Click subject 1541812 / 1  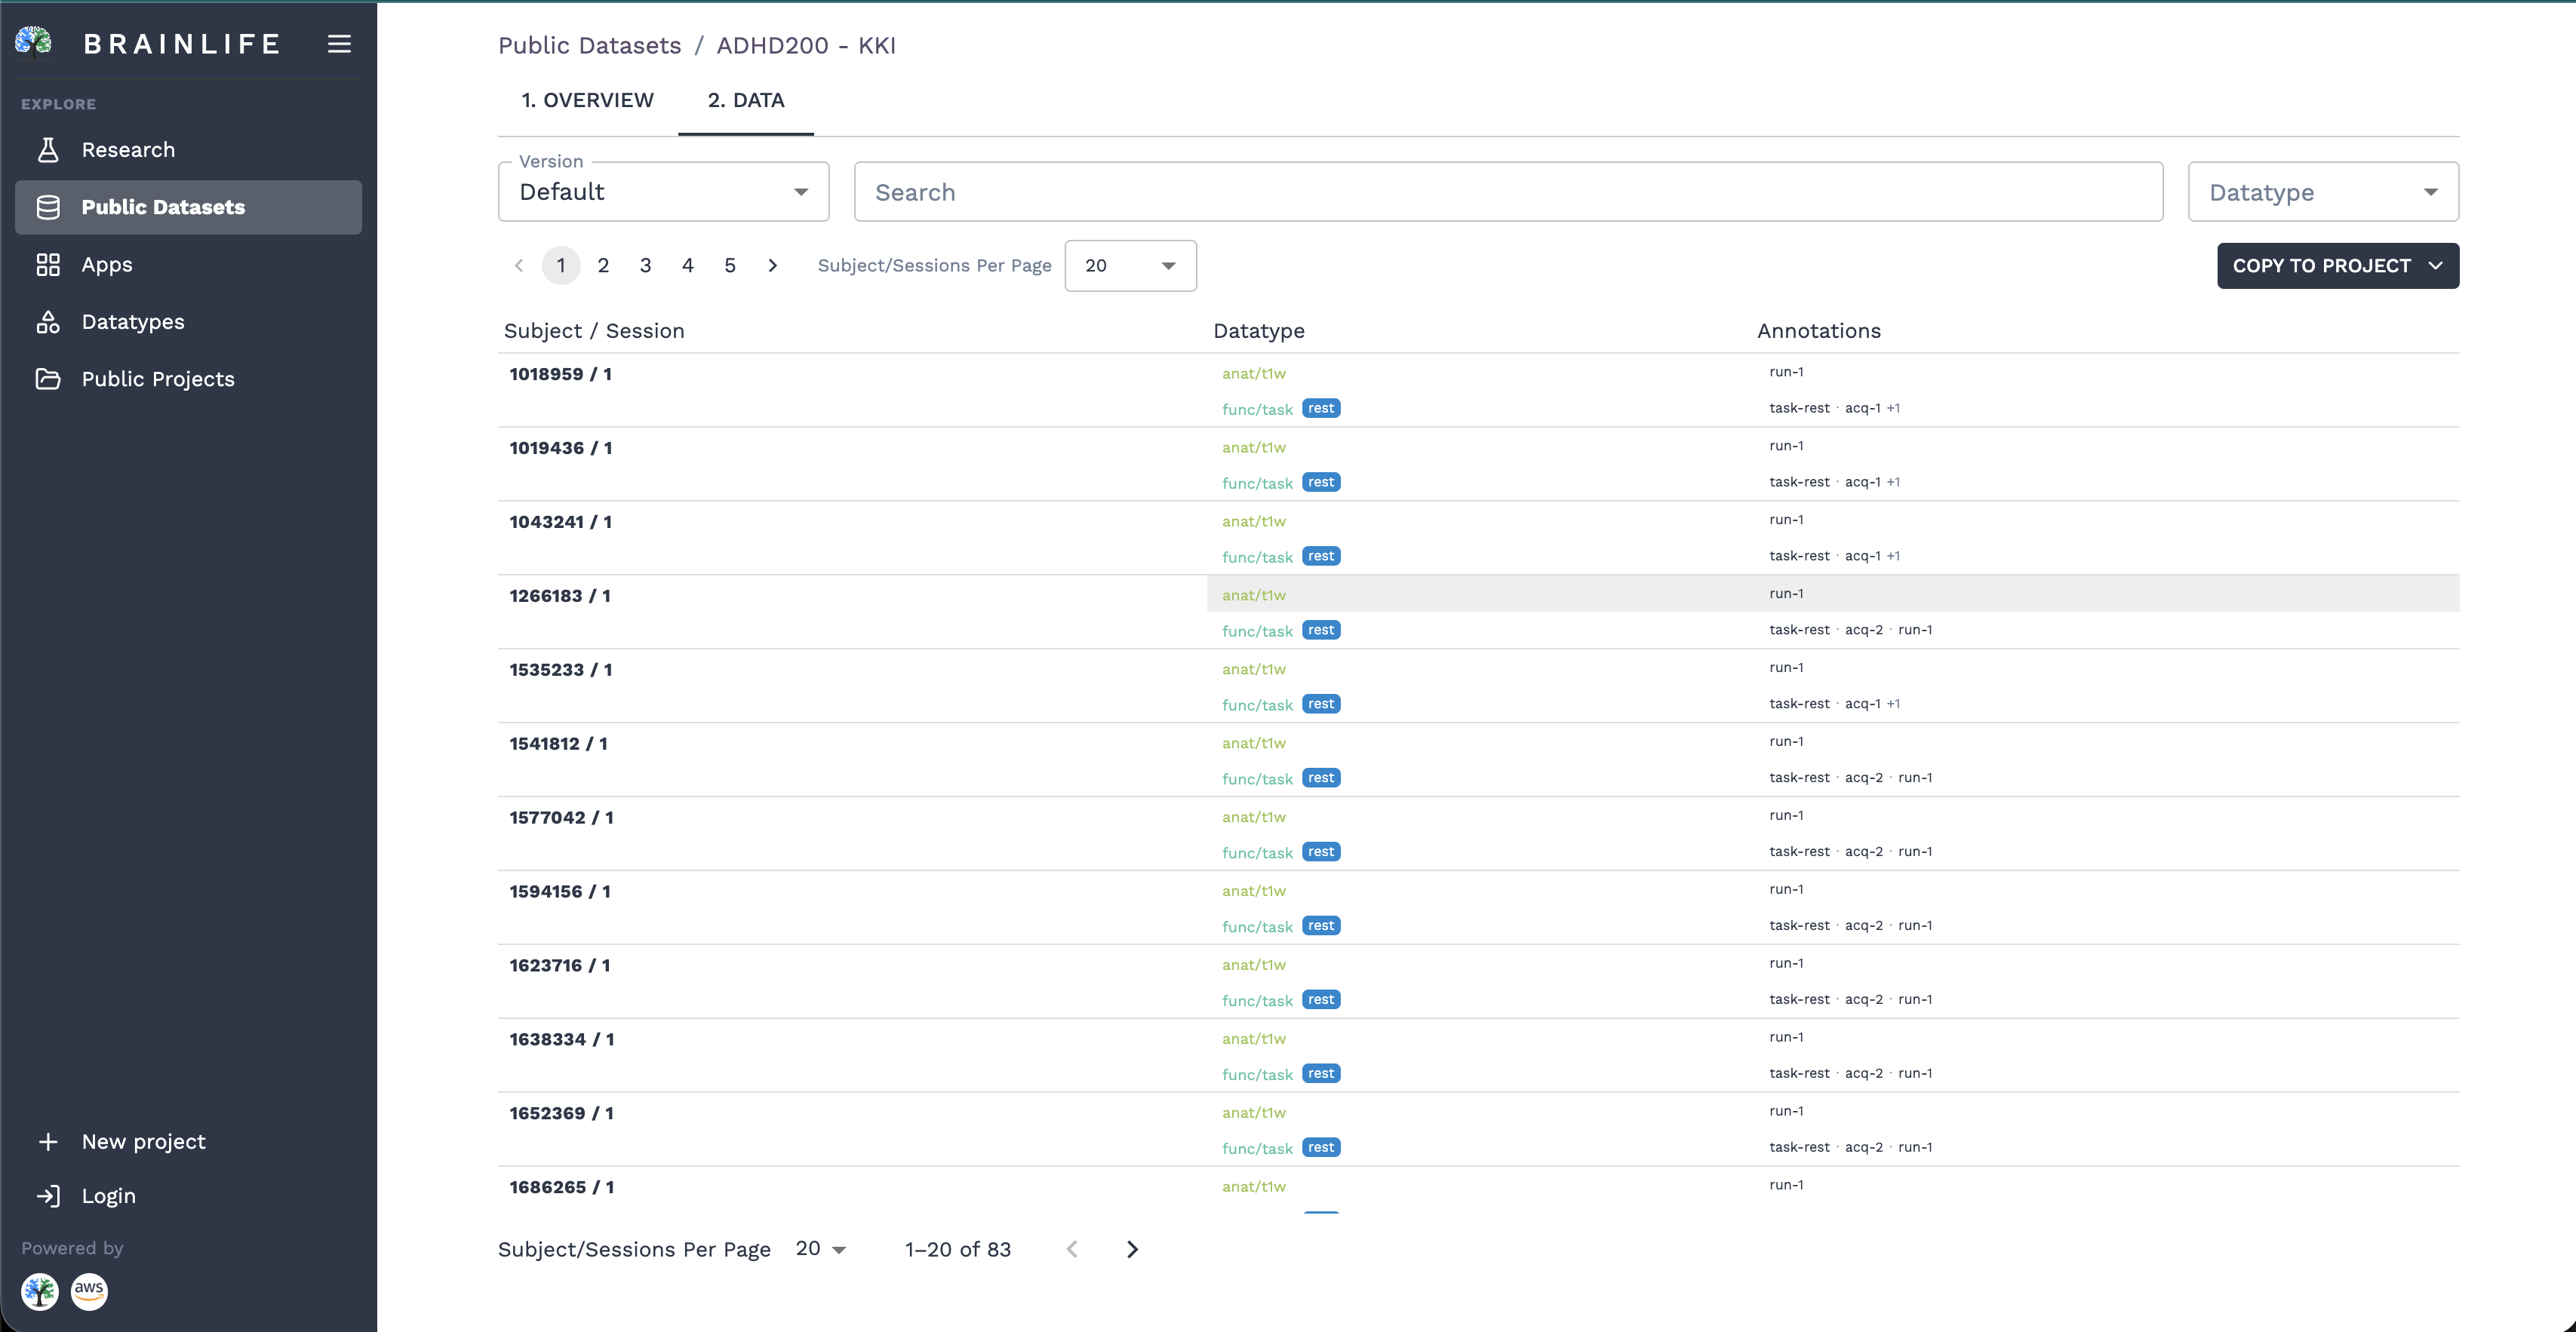(x=558, y=744)
